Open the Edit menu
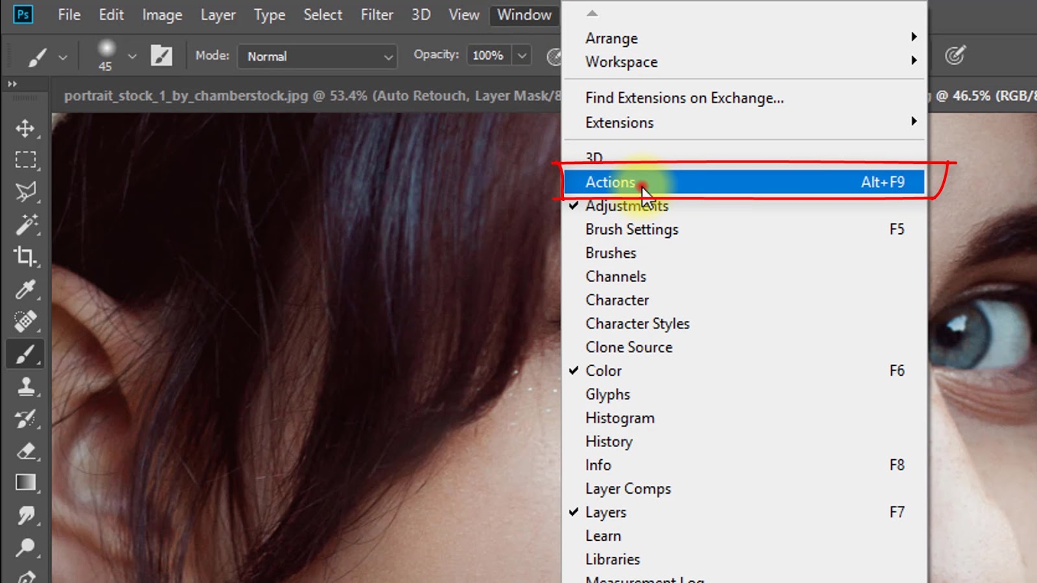 111,14
